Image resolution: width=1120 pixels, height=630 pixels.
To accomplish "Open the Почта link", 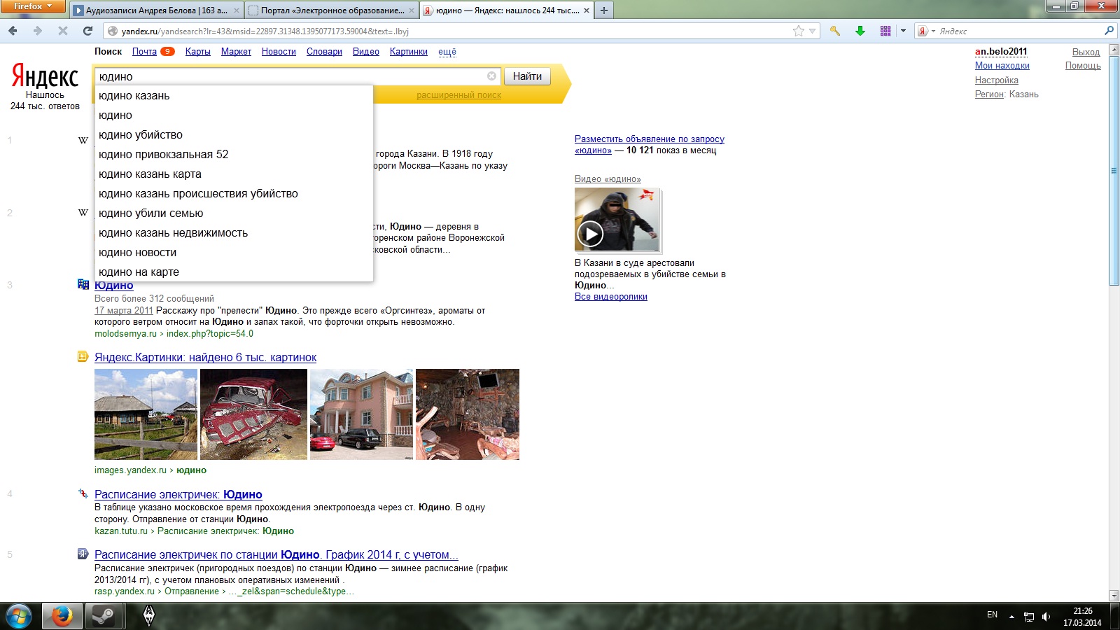I will coord(144,52).
